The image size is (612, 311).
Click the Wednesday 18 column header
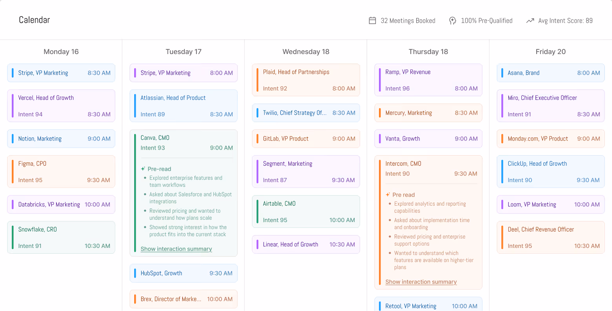306,52
